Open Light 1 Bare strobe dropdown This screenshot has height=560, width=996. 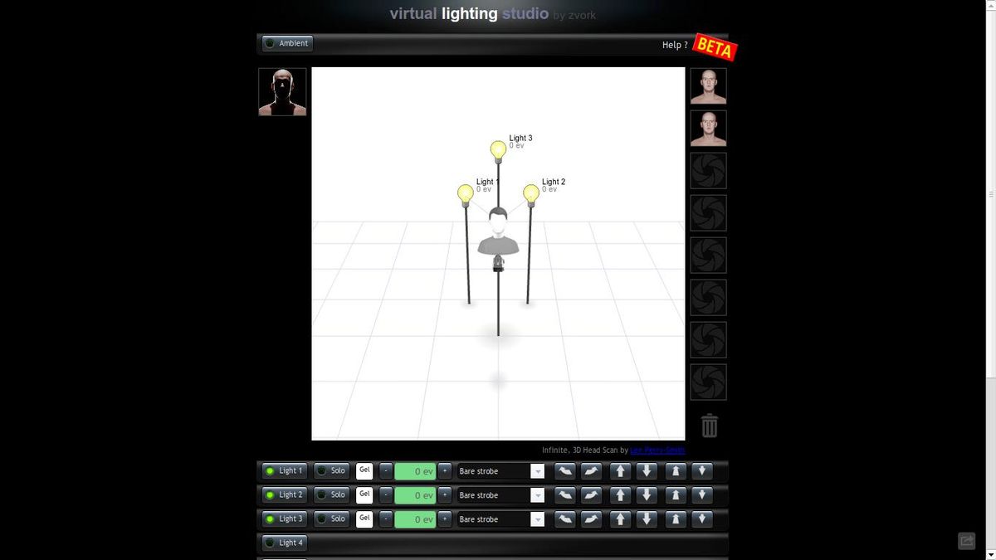pos(501,471)
